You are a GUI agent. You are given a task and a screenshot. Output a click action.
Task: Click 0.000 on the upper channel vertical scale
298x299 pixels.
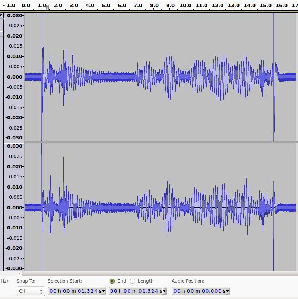(14, 77)
